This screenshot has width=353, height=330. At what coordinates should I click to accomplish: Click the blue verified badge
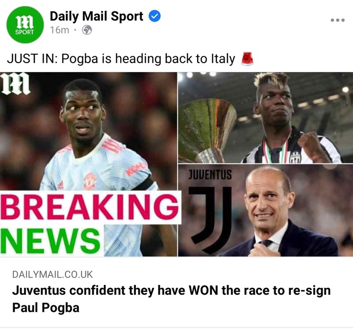point(154,16)
